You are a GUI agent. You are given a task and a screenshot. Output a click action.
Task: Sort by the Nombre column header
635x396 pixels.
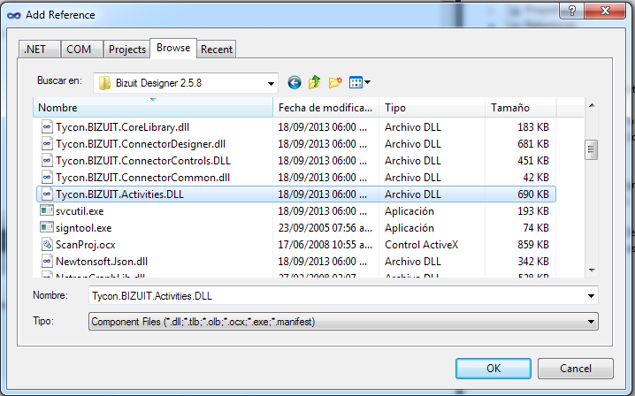[153, 108]
